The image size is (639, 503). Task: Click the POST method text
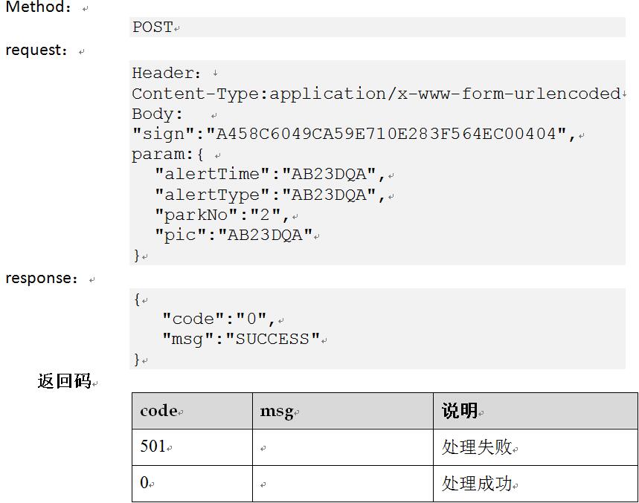click(152, 27)
